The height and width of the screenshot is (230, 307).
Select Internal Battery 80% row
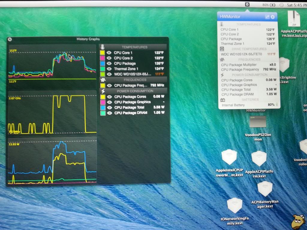point(249,105)
